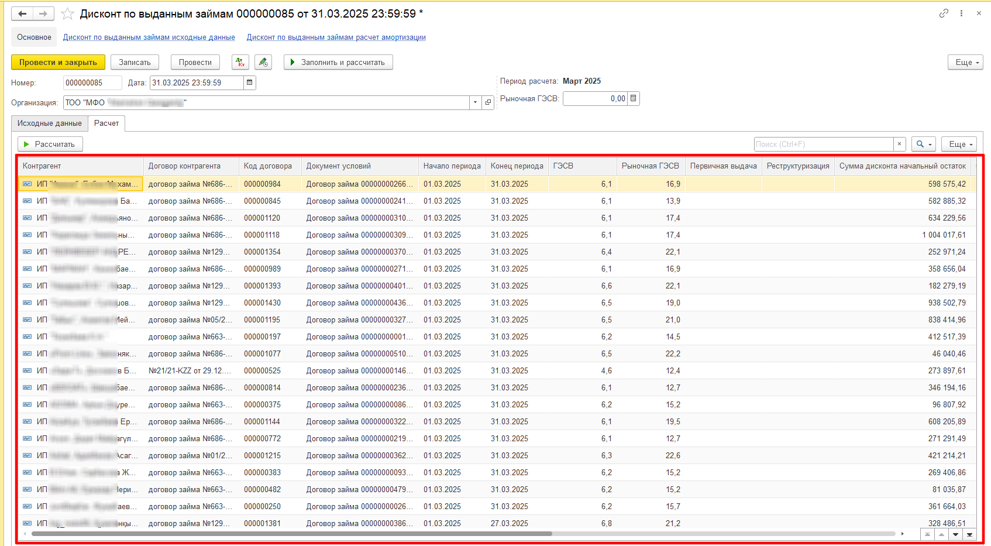
Task: Click the row icon for договор 000001430
Action: [x=27, y=303]
